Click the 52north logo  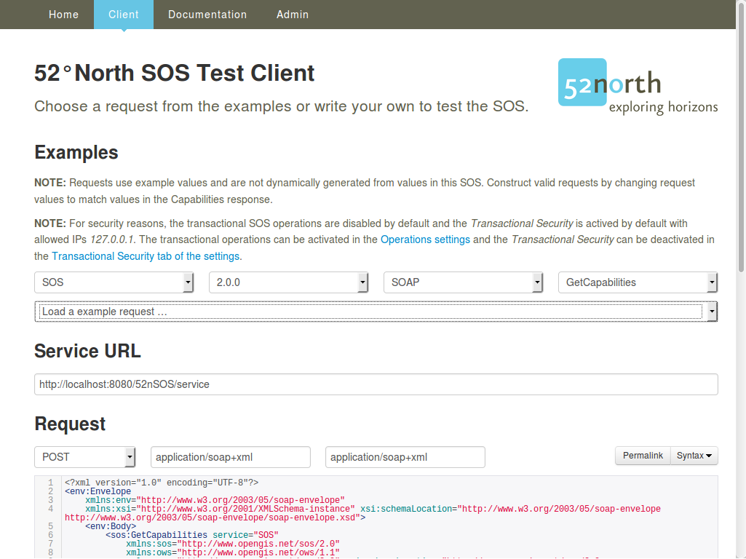coord(638,86)
